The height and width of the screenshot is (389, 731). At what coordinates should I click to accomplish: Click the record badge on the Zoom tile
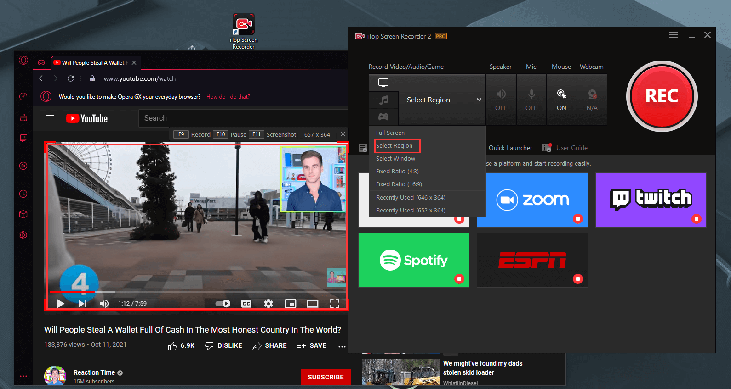578,219
